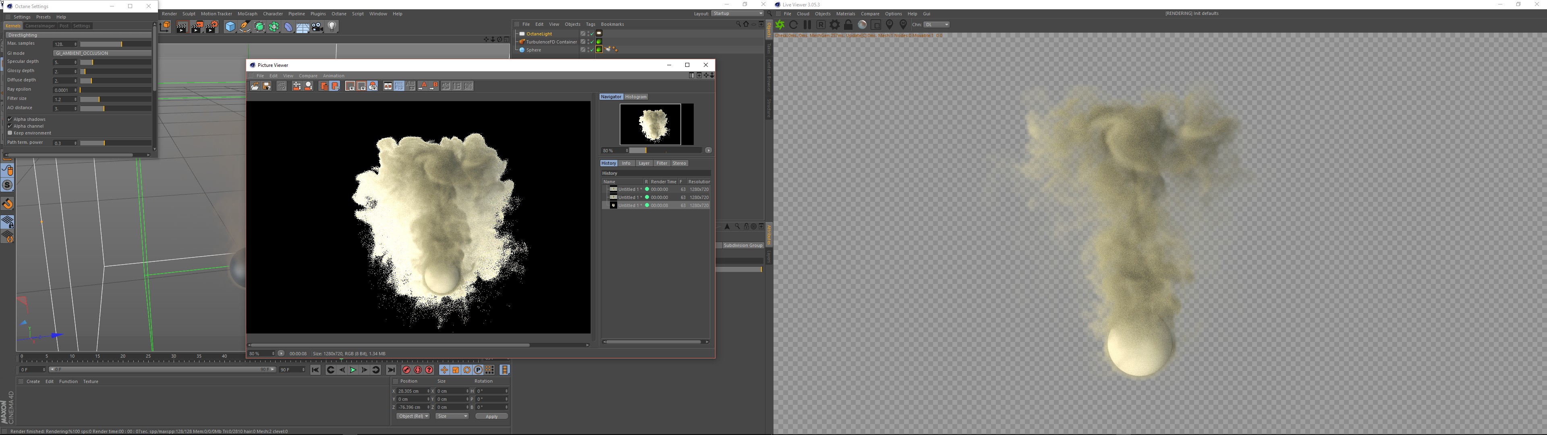Click the Apply button in coordinates panel
This screenshot has width=1547, height=435.
point(491,416)
